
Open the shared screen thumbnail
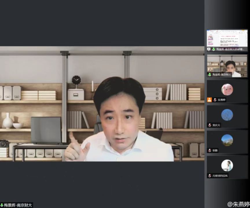(227, 39)
